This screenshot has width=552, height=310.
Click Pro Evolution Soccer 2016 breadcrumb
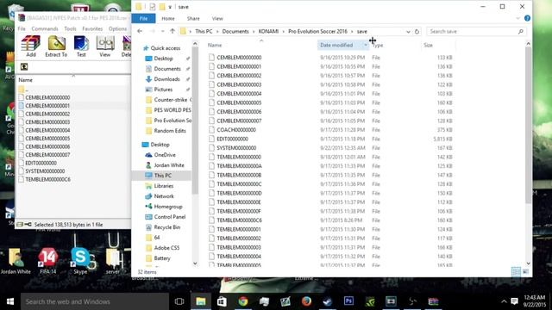point(317,31)
